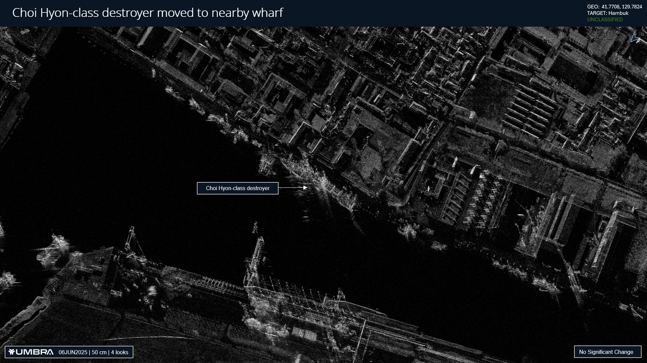Click the 'UMBRA' wordmark text
Viewport: 647px width, 363px height.
click(35, 352)
